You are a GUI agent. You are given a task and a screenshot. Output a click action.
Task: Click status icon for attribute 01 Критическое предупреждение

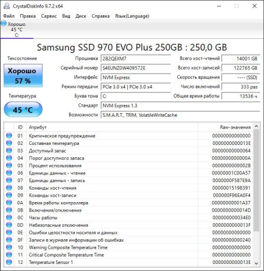point(9,135)
